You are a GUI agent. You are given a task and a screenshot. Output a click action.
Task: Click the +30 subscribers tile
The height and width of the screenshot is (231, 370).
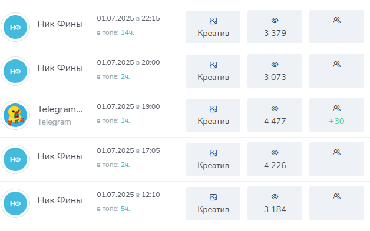(x=336, y=115)
